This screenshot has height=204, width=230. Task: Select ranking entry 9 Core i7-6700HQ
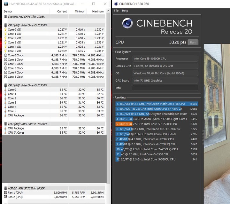pos(157,144)
